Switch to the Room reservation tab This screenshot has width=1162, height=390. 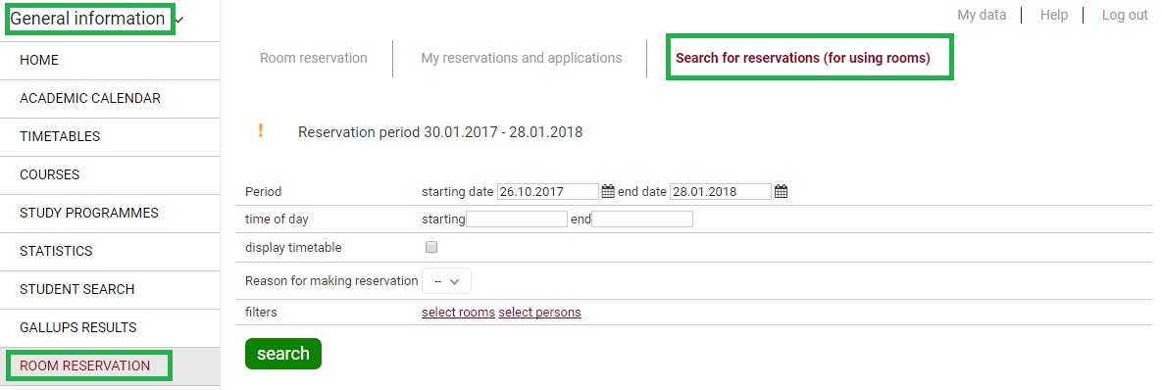click(314, 58)
